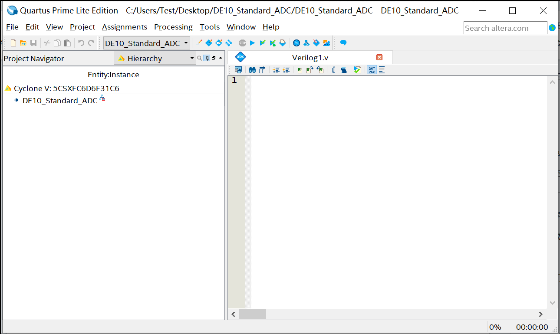Analyze current file with the checkmark icon
560x334 pixels.
click(x=358, y=70)
